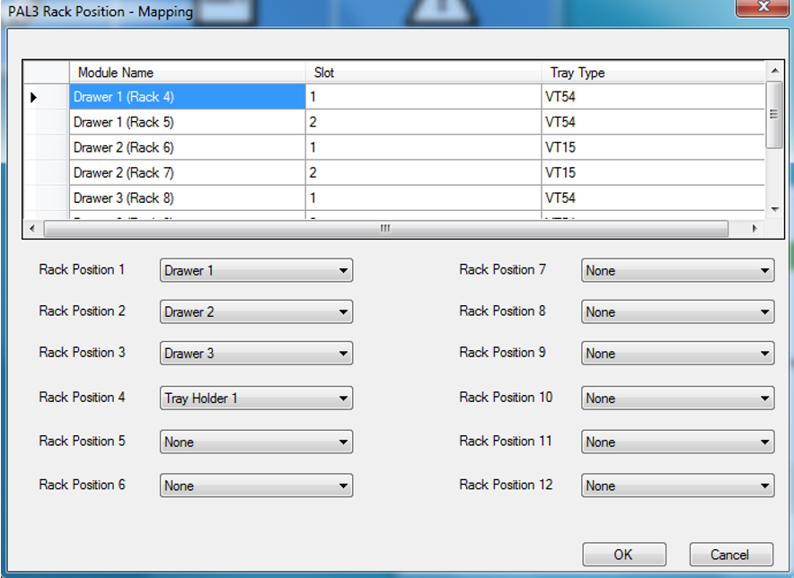This screenshot has width=794, height=578.
Task: Cancel the rack mapping dialog
Action: (731, 555)
